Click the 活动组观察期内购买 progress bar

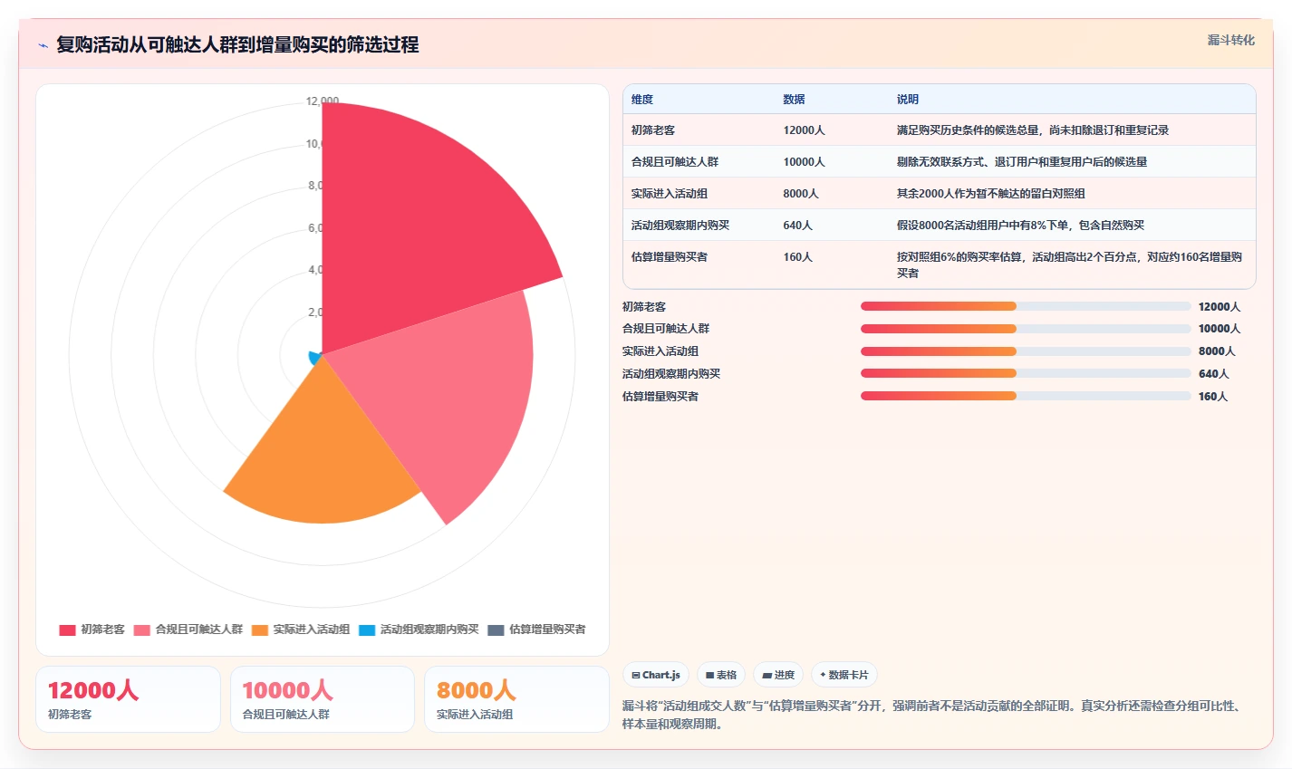1026,373
